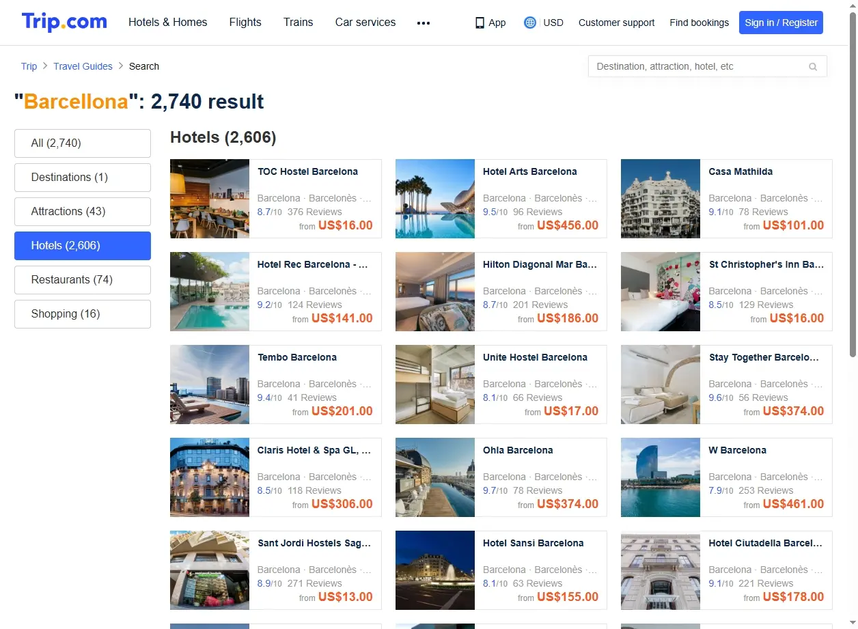Open Travel Guides breadcrumb link
The width and height of the screenshot is (858, 629).
[83, 66]
